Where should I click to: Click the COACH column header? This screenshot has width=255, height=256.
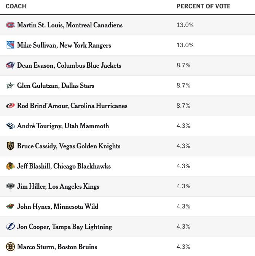pyautogui.click(x=16, y=6)
